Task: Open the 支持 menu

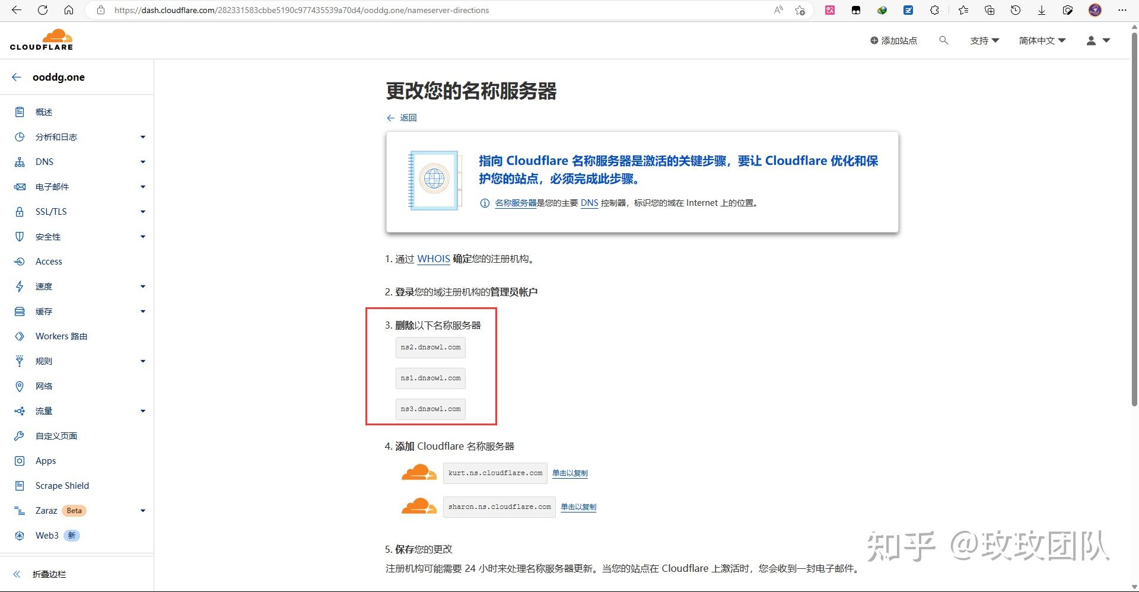Action: (984, 40)
